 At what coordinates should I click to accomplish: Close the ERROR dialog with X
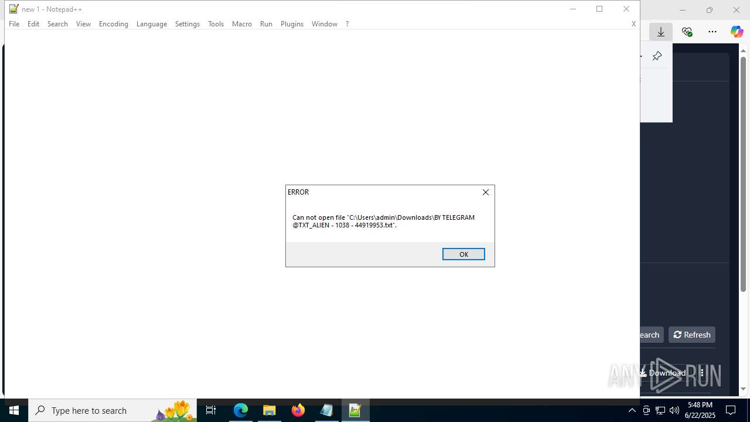[x=486, y=192]
